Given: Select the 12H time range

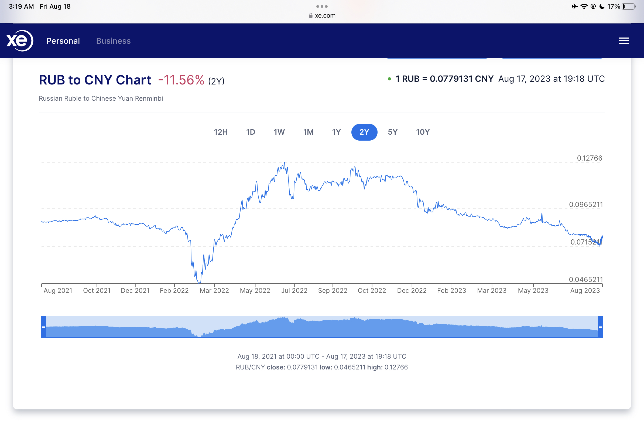Looking at the screenshot, I should (221, 132).
